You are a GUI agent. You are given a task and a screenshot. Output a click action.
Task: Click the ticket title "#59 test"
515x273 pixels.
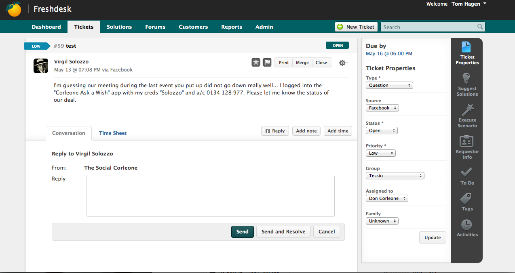point(65,46)
